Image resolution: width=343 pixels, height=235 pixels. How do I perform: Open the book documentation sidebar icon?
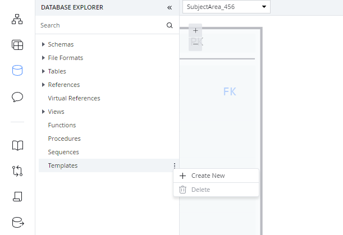(x=17, y=146)
